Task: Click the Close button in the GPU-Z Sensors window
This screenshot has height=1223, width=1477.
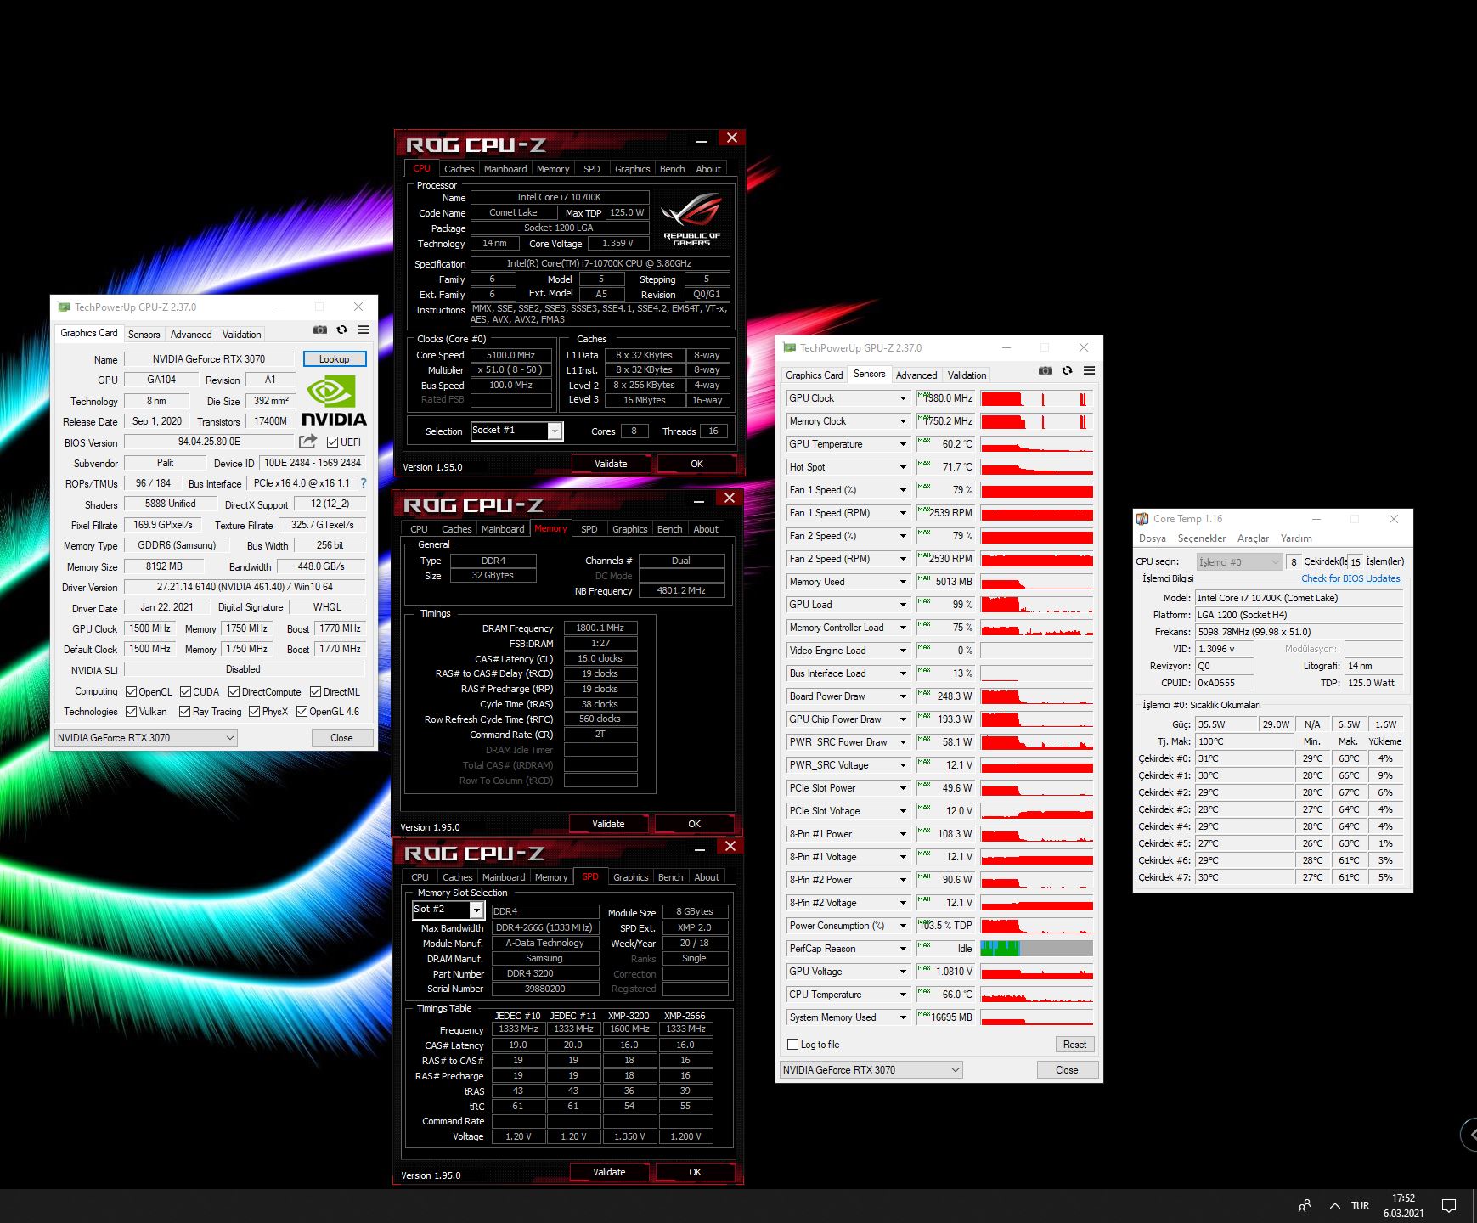Action: pos(1067,1070)
